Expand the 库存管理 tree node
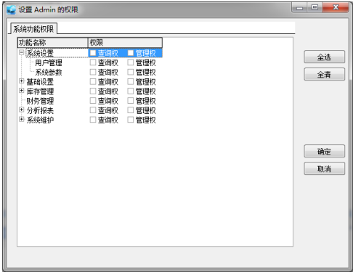This screenshot has height=275, width=353. [22, 91]
